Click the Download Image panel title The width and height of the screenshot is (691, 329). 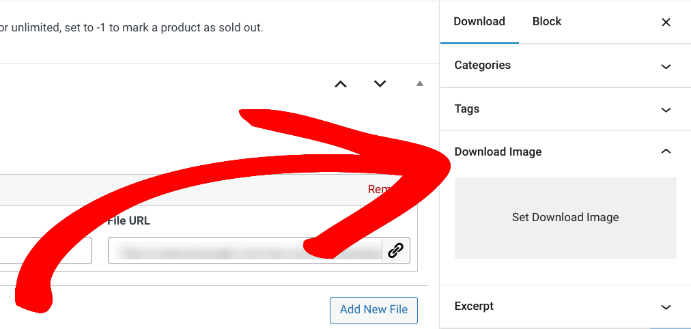click(498, 152)
